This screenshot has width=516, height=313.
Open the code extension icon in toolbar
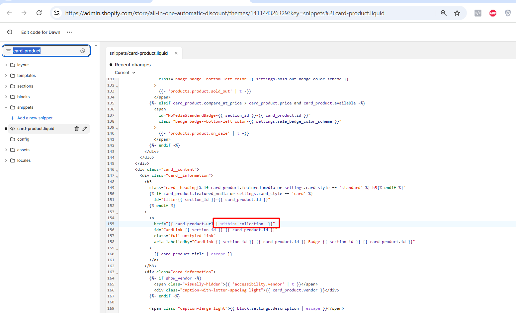(x=478, y=13)
